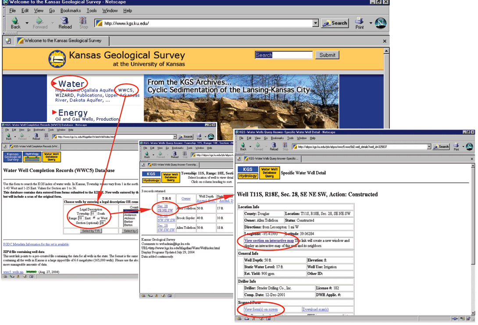
Task: Click Back icon in Township query answer window
Action: point(147,154)
